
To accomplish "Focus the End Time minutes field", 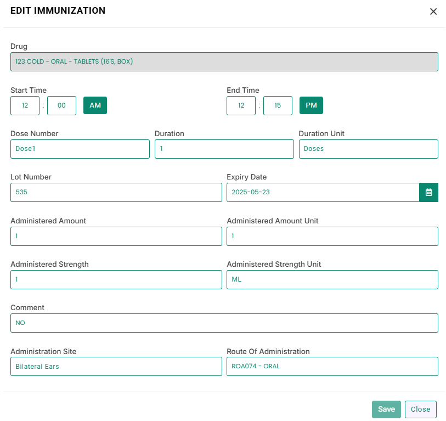I will [278, 105].
